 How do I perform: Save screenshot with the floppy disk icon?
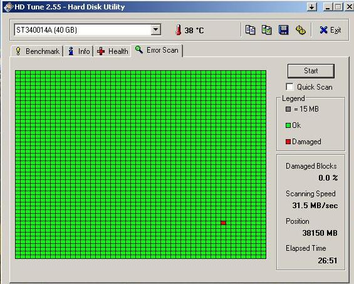point(284,30)
